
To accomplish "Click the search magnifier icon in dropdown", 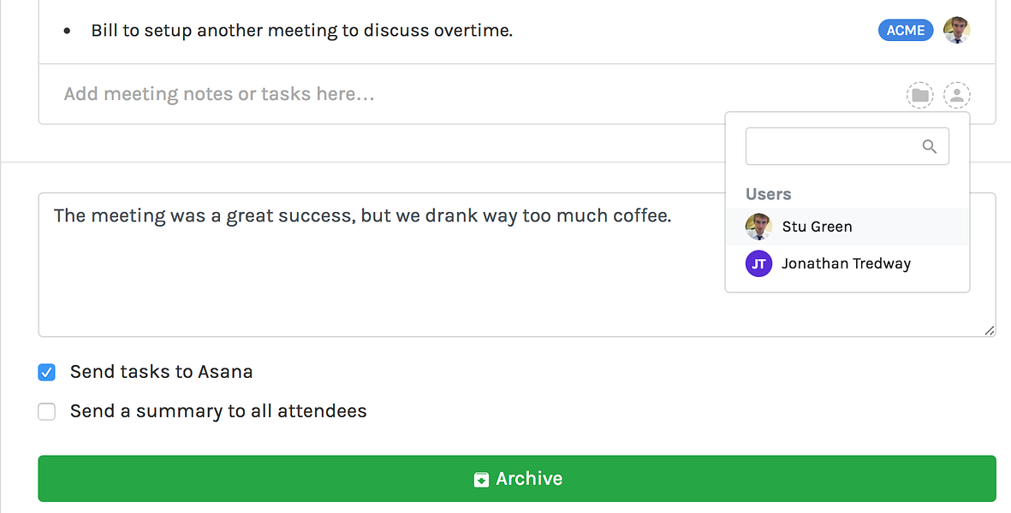I will pos(930,147).
